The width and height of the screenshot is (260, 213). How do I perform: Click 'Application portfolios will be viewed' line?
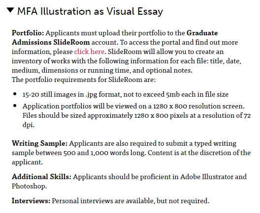pos(133,106)
